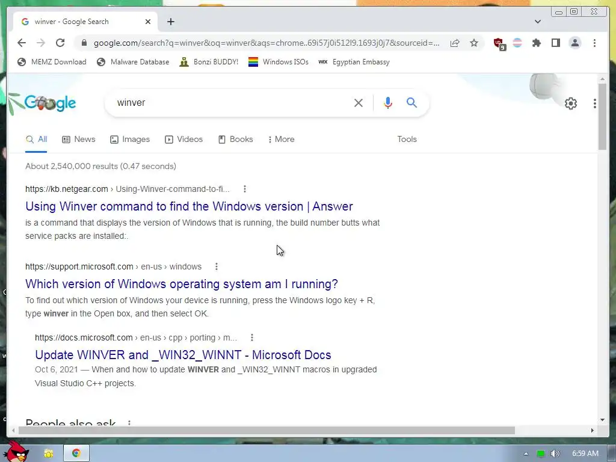Viewport: 616px width, 462px height.
Task: Toggle the Chrome side panel
Action: [555, 43]
